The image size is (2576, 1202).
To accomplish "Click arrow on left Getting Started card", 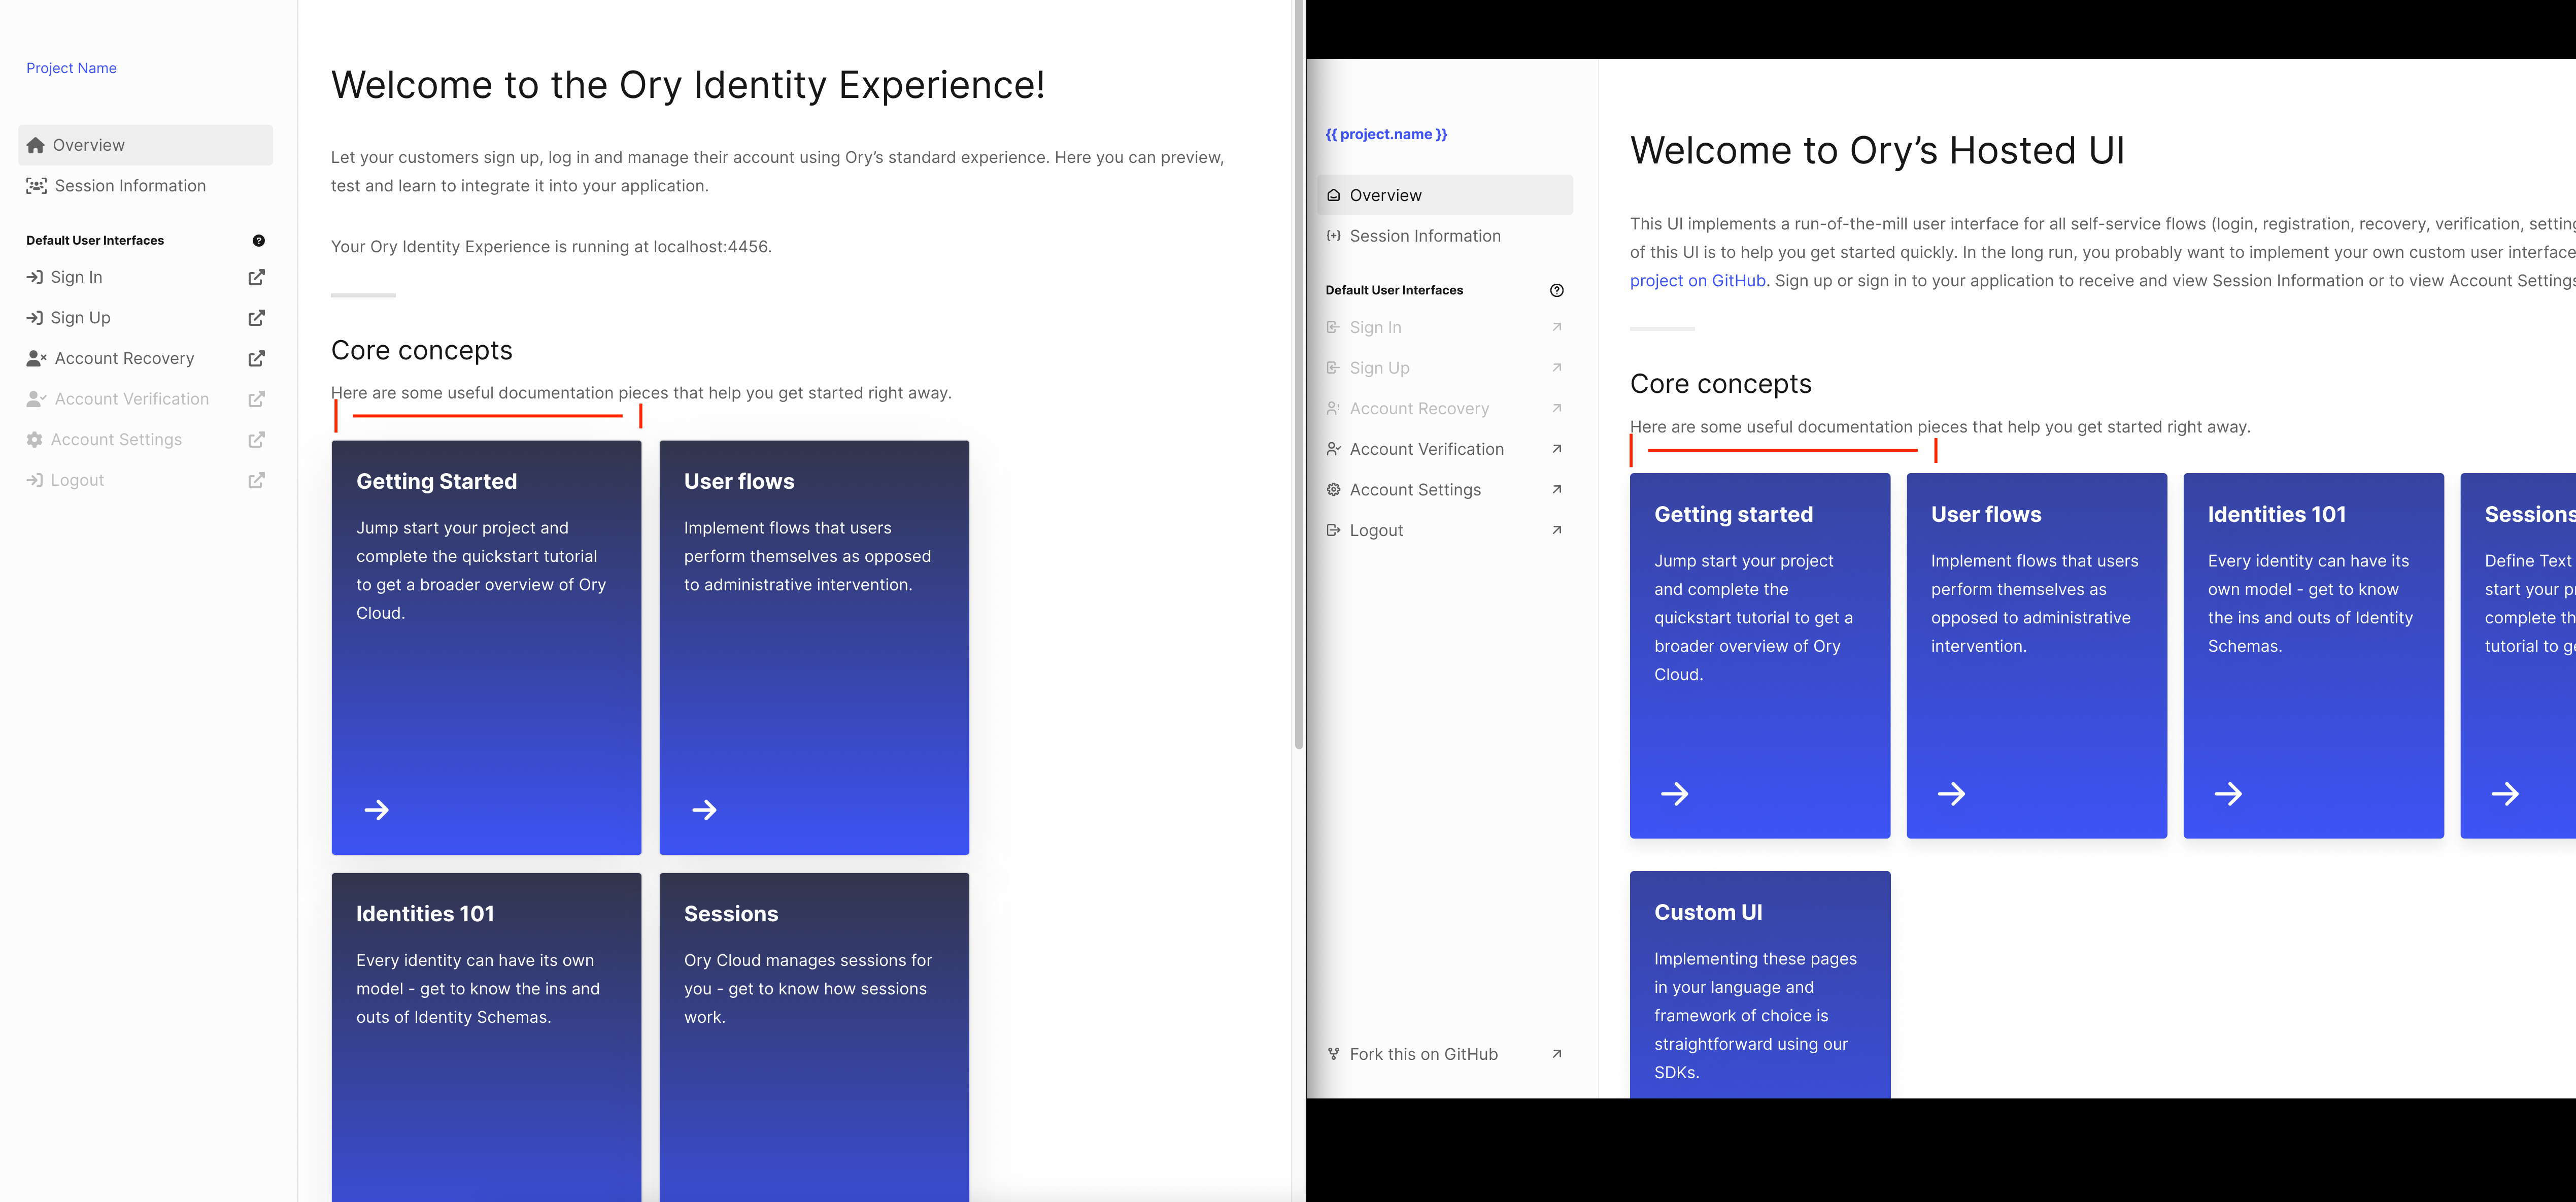I will pos(377,810).
